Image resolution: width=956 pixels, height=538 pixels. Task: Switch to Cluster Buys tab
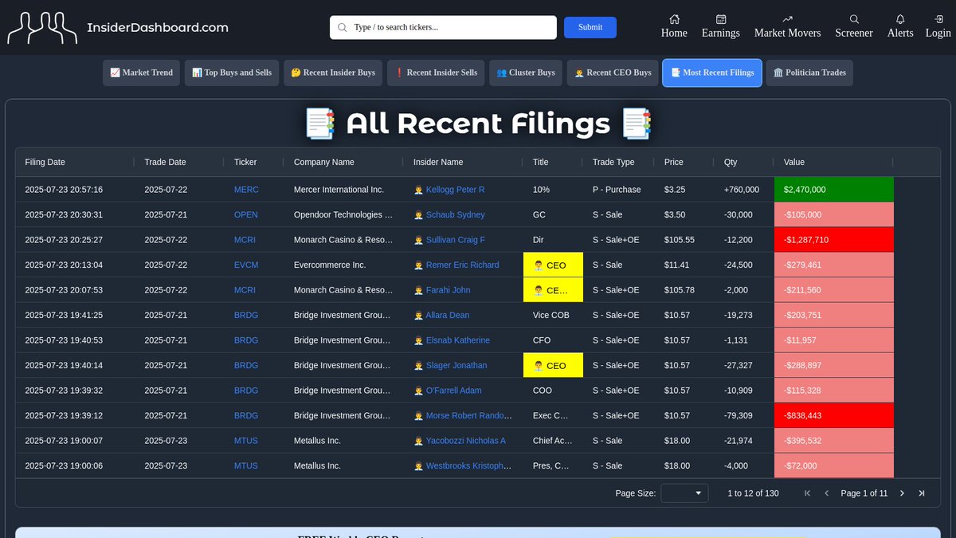tap(526, 73)
